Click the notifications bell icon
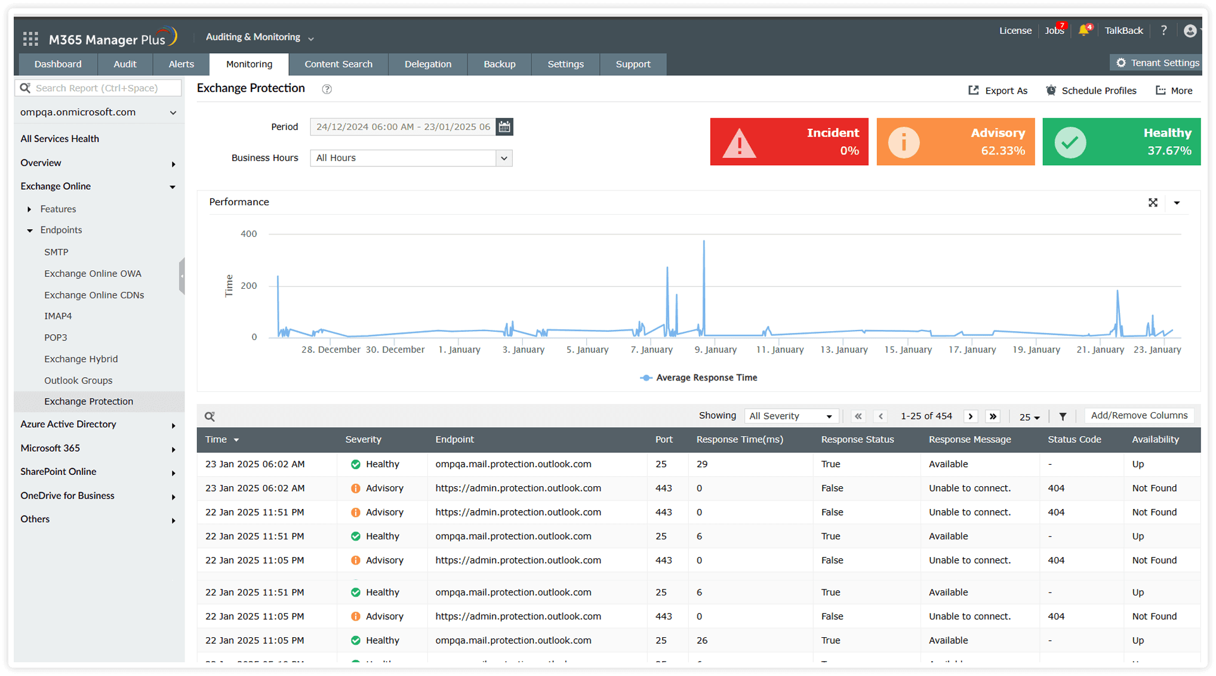Screen dimensions: 1216x676 tap(1085, 30)
